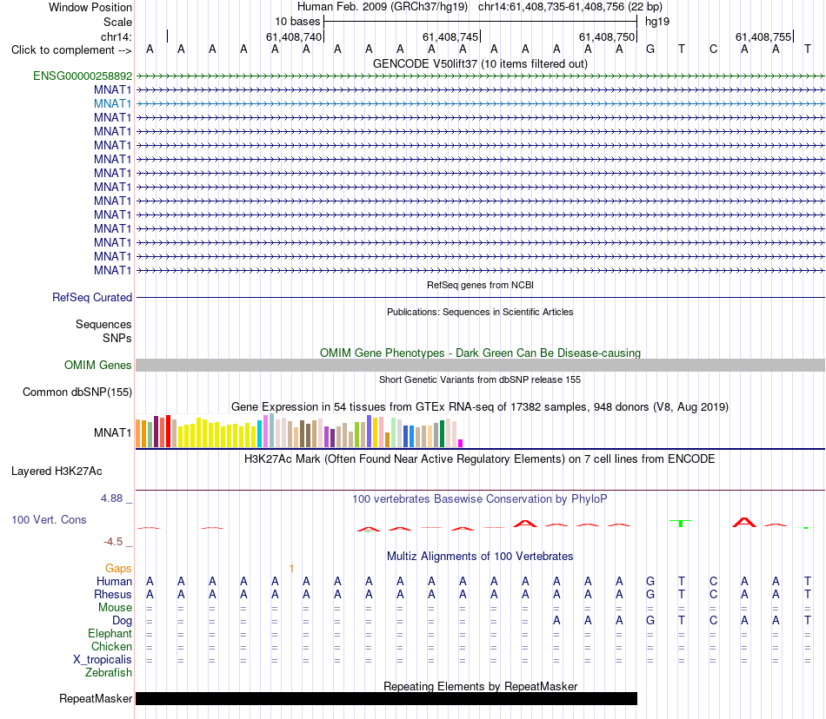Click the Sequences track label
The height and width of the screenshot is (719, 826).
coord(103,324)
